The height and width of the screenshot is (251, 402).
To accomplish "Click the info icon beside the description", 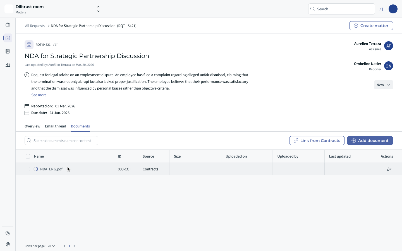I will click(x=27, y=75).
